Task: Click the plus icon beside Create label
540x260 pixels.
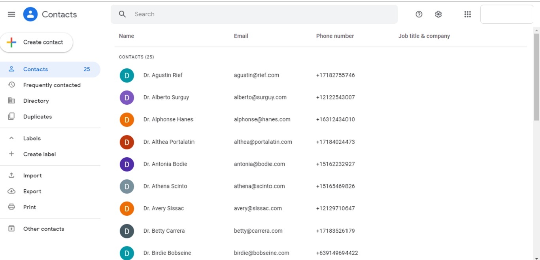Action: pos(11,154)
